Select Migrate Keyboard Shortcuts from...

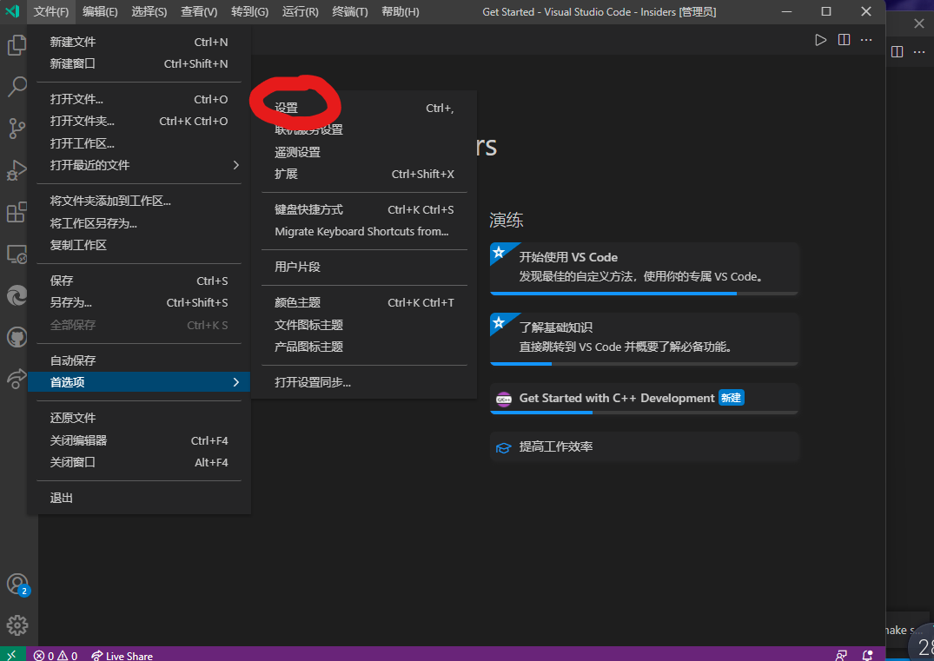click(x=364, y=232)
